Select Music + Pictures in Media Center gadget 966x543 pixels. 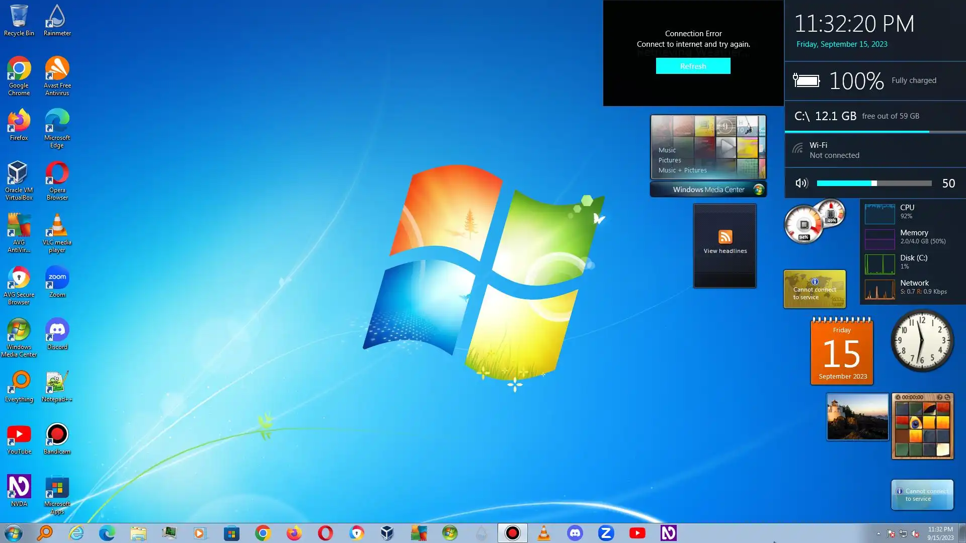point(682,170)
